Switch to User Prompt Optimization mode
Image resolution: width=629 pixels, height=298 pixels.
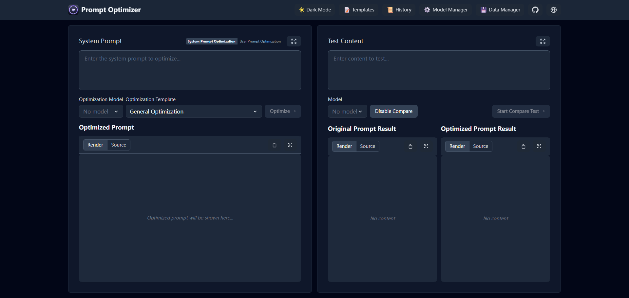[260, 41]
